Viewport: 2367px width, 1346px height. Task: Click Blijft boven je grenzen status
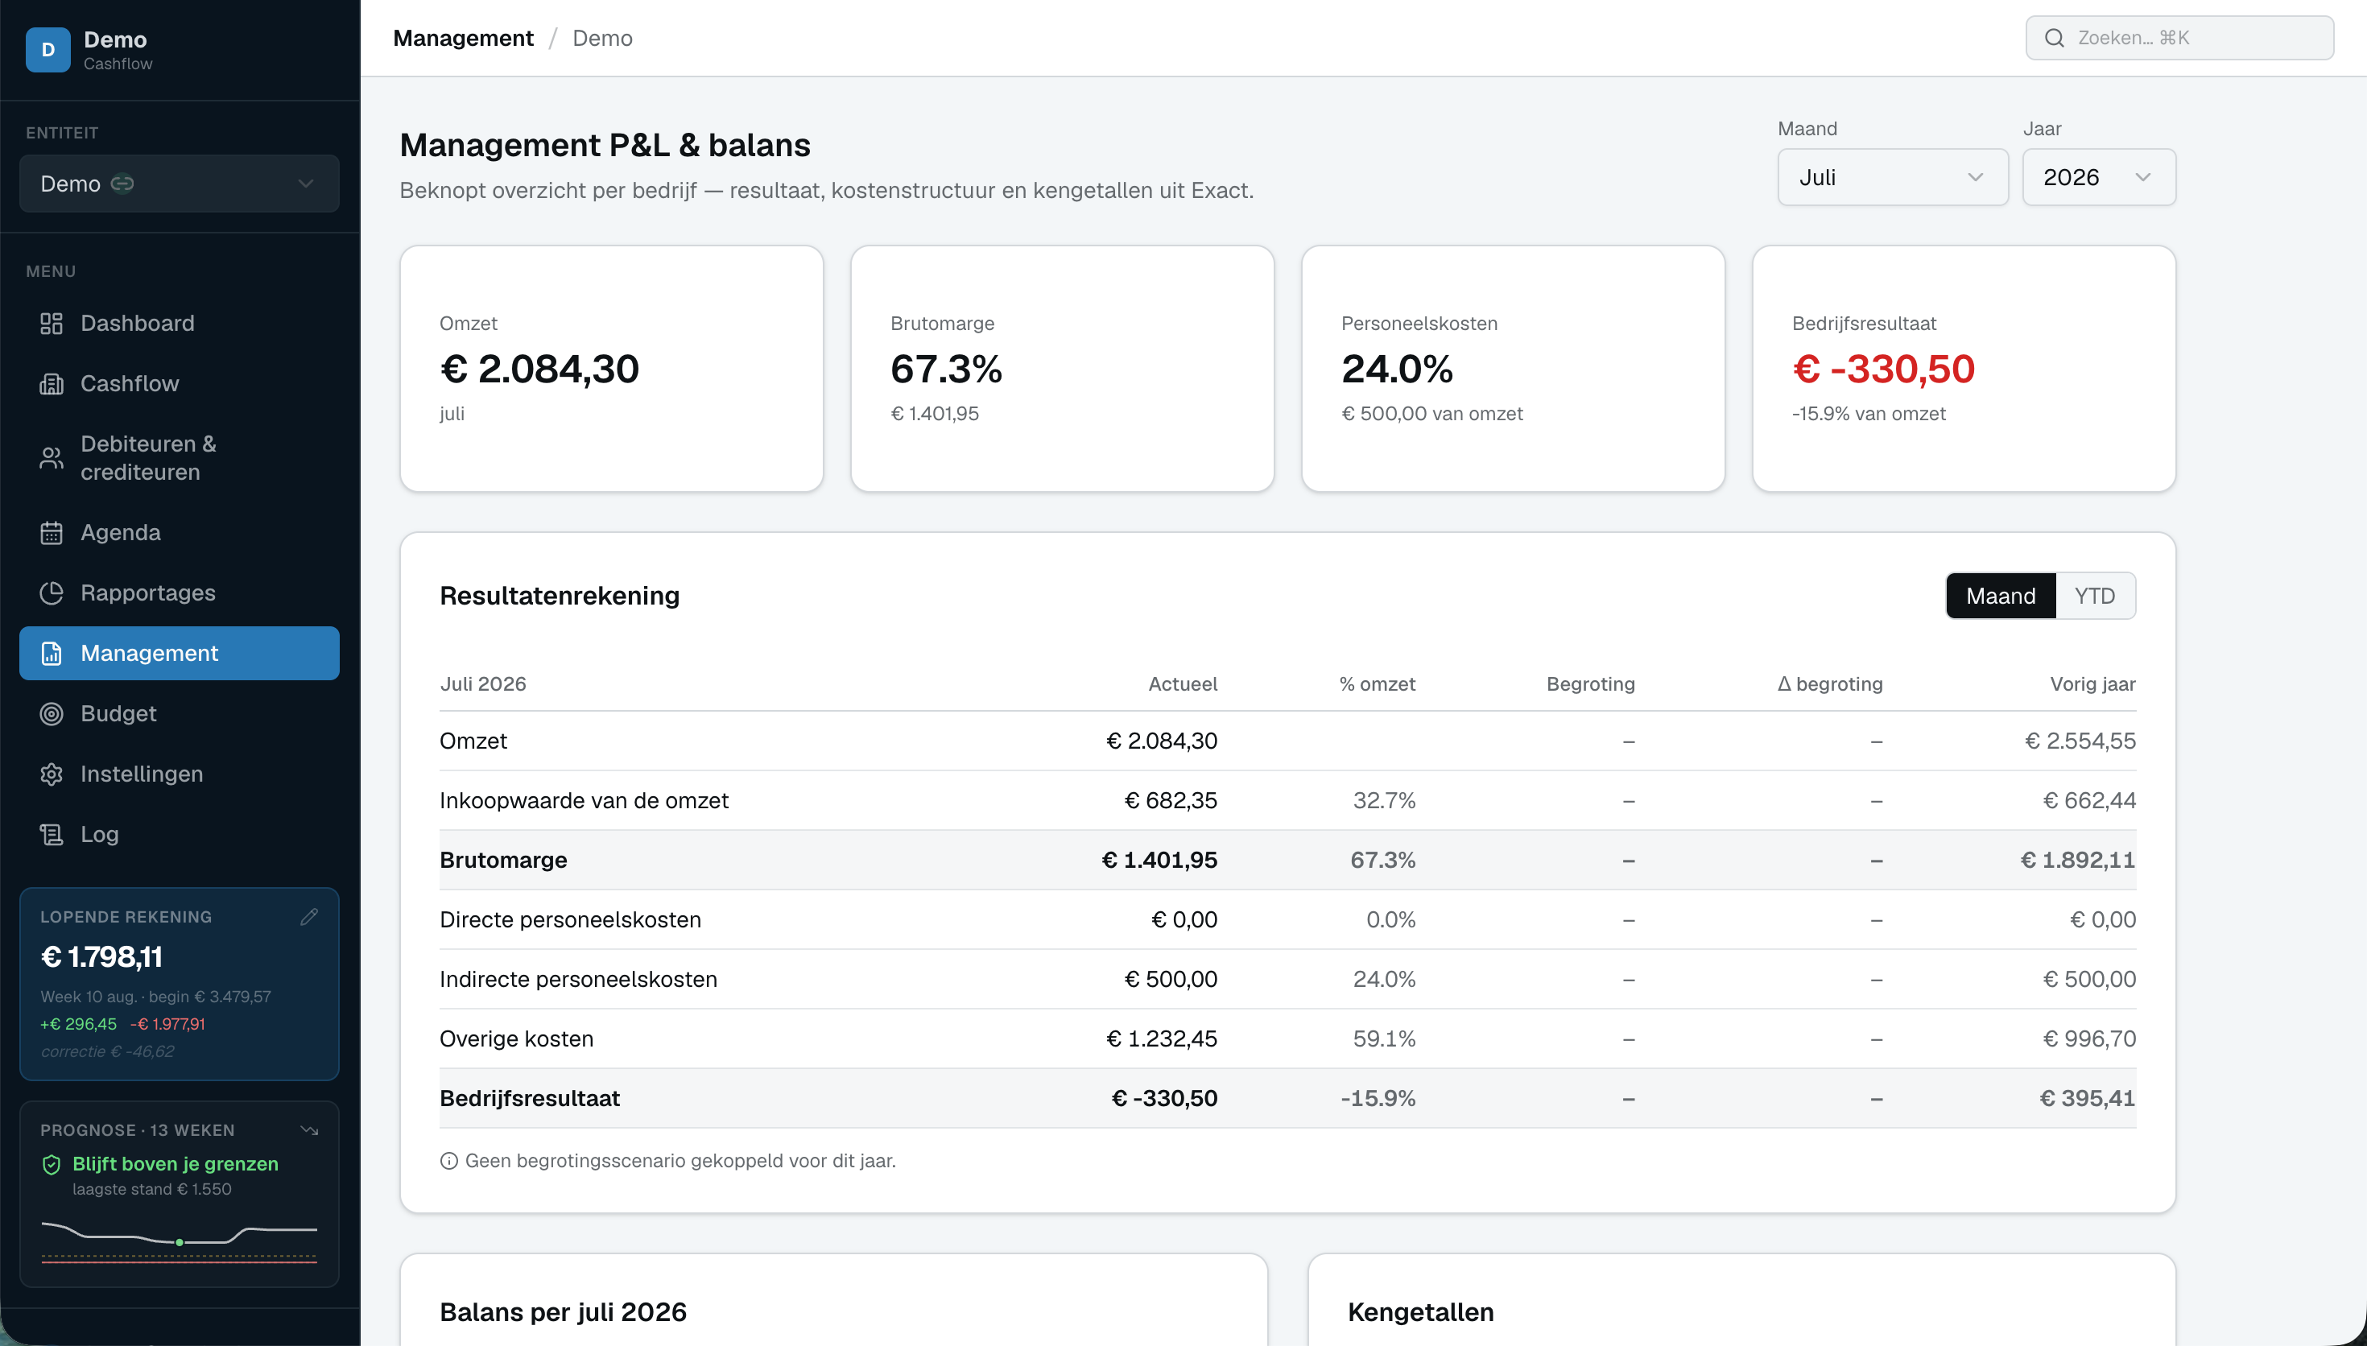(176, 1164)
